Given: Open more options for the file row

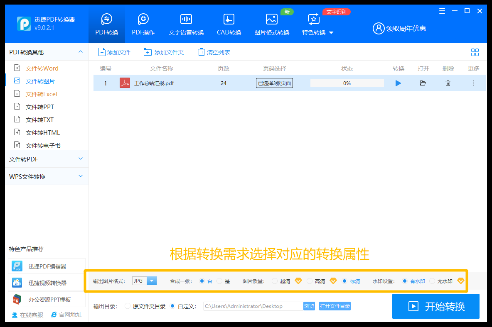Looking at the screenshot, I should click(473, 83).
